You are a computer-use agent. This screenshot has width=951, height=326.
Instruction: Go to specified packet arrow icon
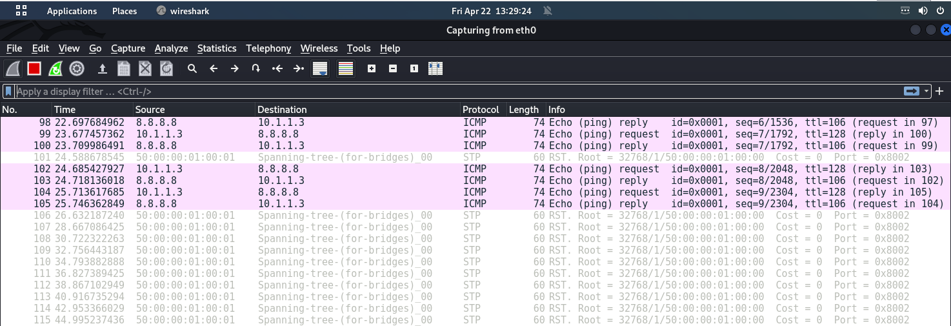pos(256,68)
